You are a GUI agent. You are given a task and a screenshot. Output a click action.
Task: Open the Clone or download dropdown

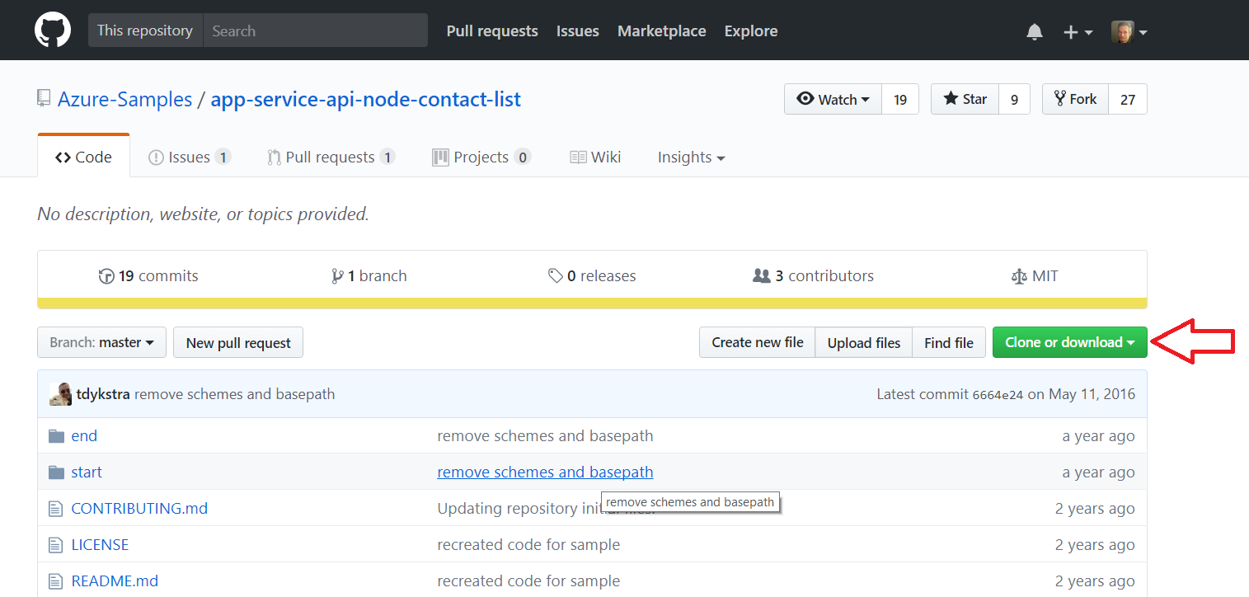pyautogui.click(x=1070, y=342)
